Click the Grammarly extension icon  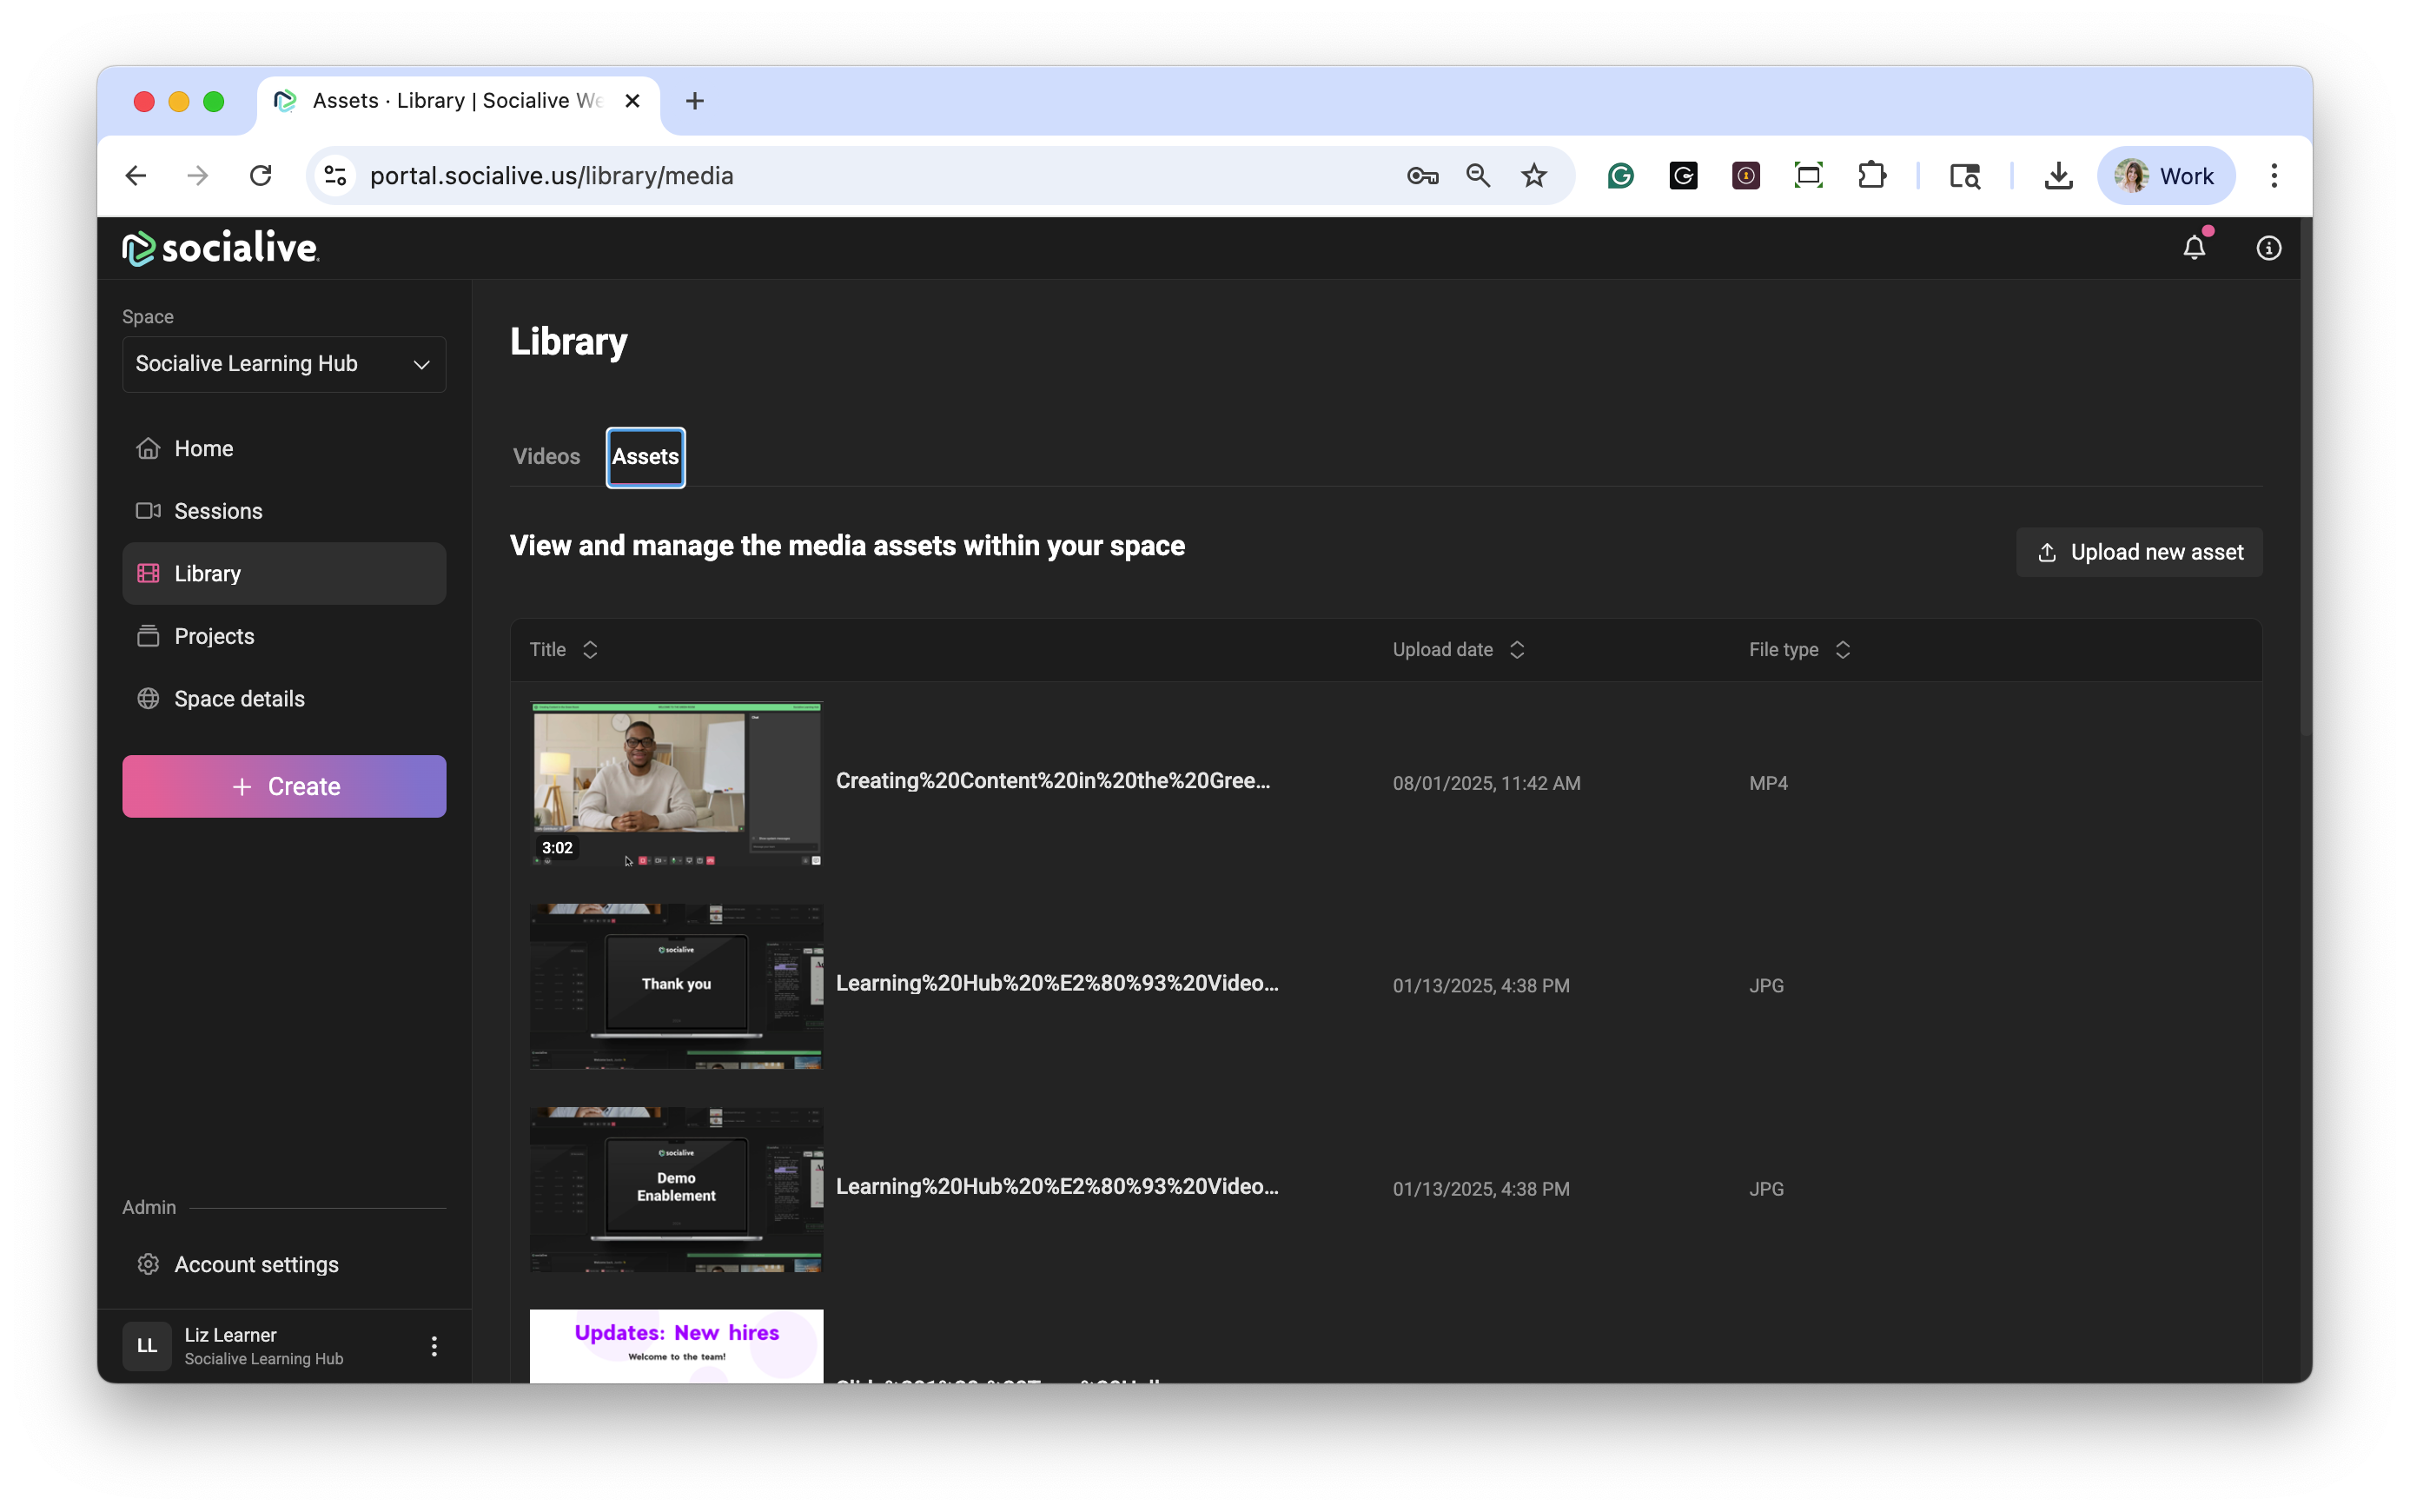tap(1620, 176)
